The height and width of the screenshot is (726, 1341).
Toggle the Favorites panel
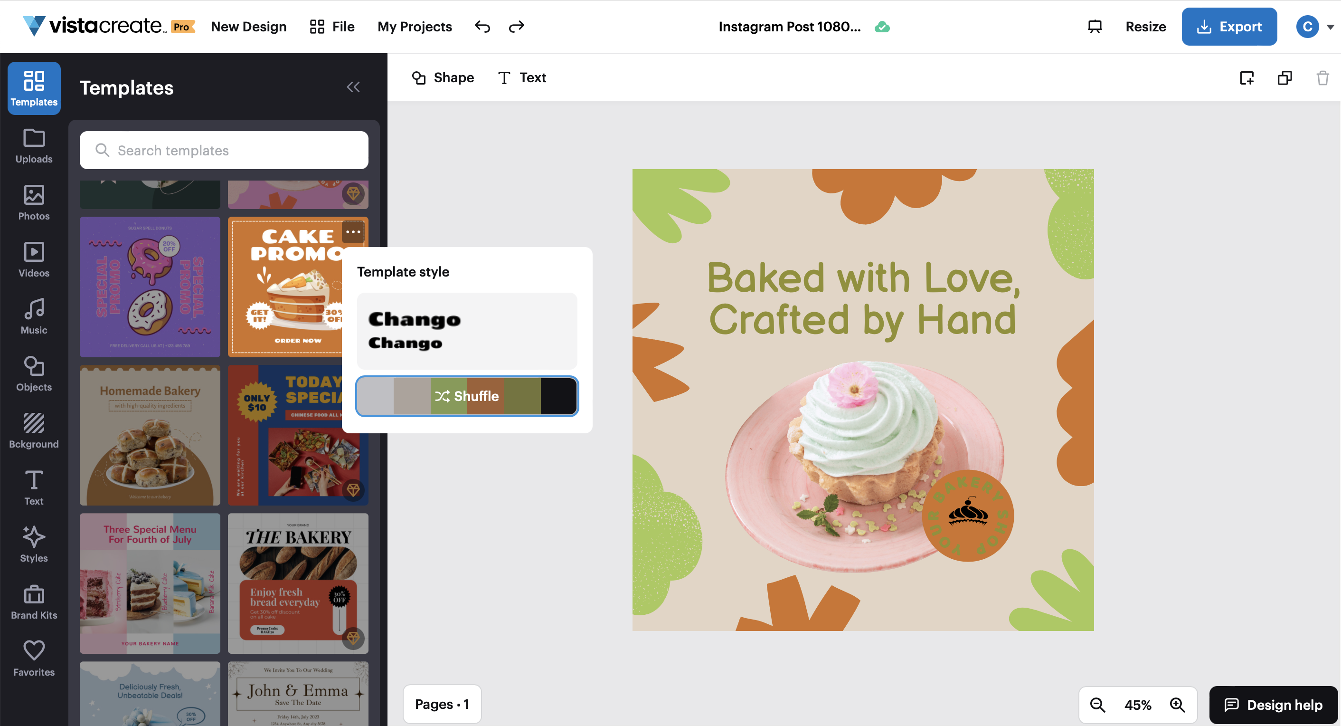[x=33, y=658]
